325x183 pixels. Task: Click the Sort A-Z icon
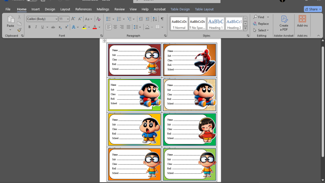tap(155, 19)
